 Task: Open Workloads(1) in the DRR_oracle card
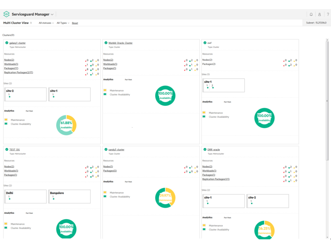point(209,171)
